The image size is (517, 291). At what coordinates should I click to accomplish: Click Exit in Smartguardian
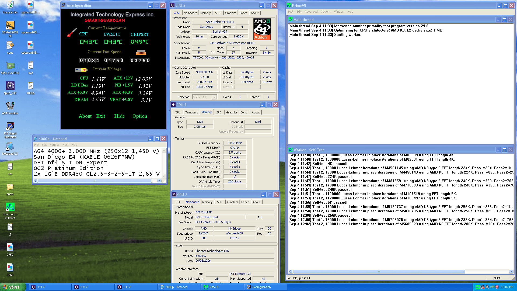tap(101, 116)
